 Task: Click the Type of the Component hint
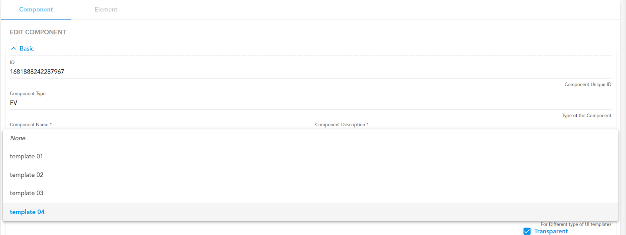click(x=586, y=116)
